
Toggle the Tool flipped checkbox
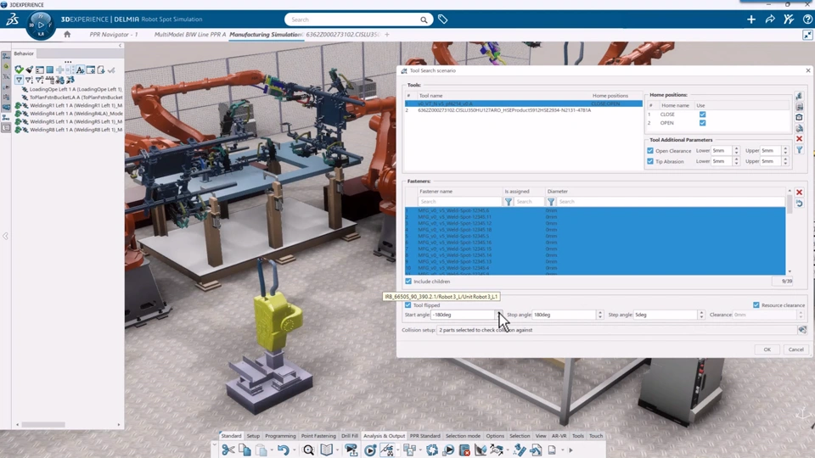[408, 305]
